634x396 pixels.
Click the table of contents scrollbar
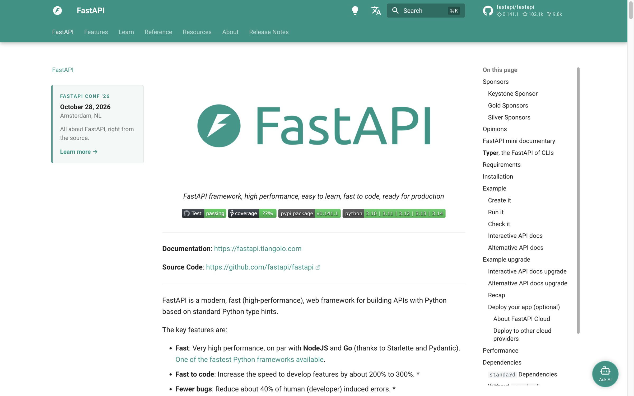click(x=578, y=201)
